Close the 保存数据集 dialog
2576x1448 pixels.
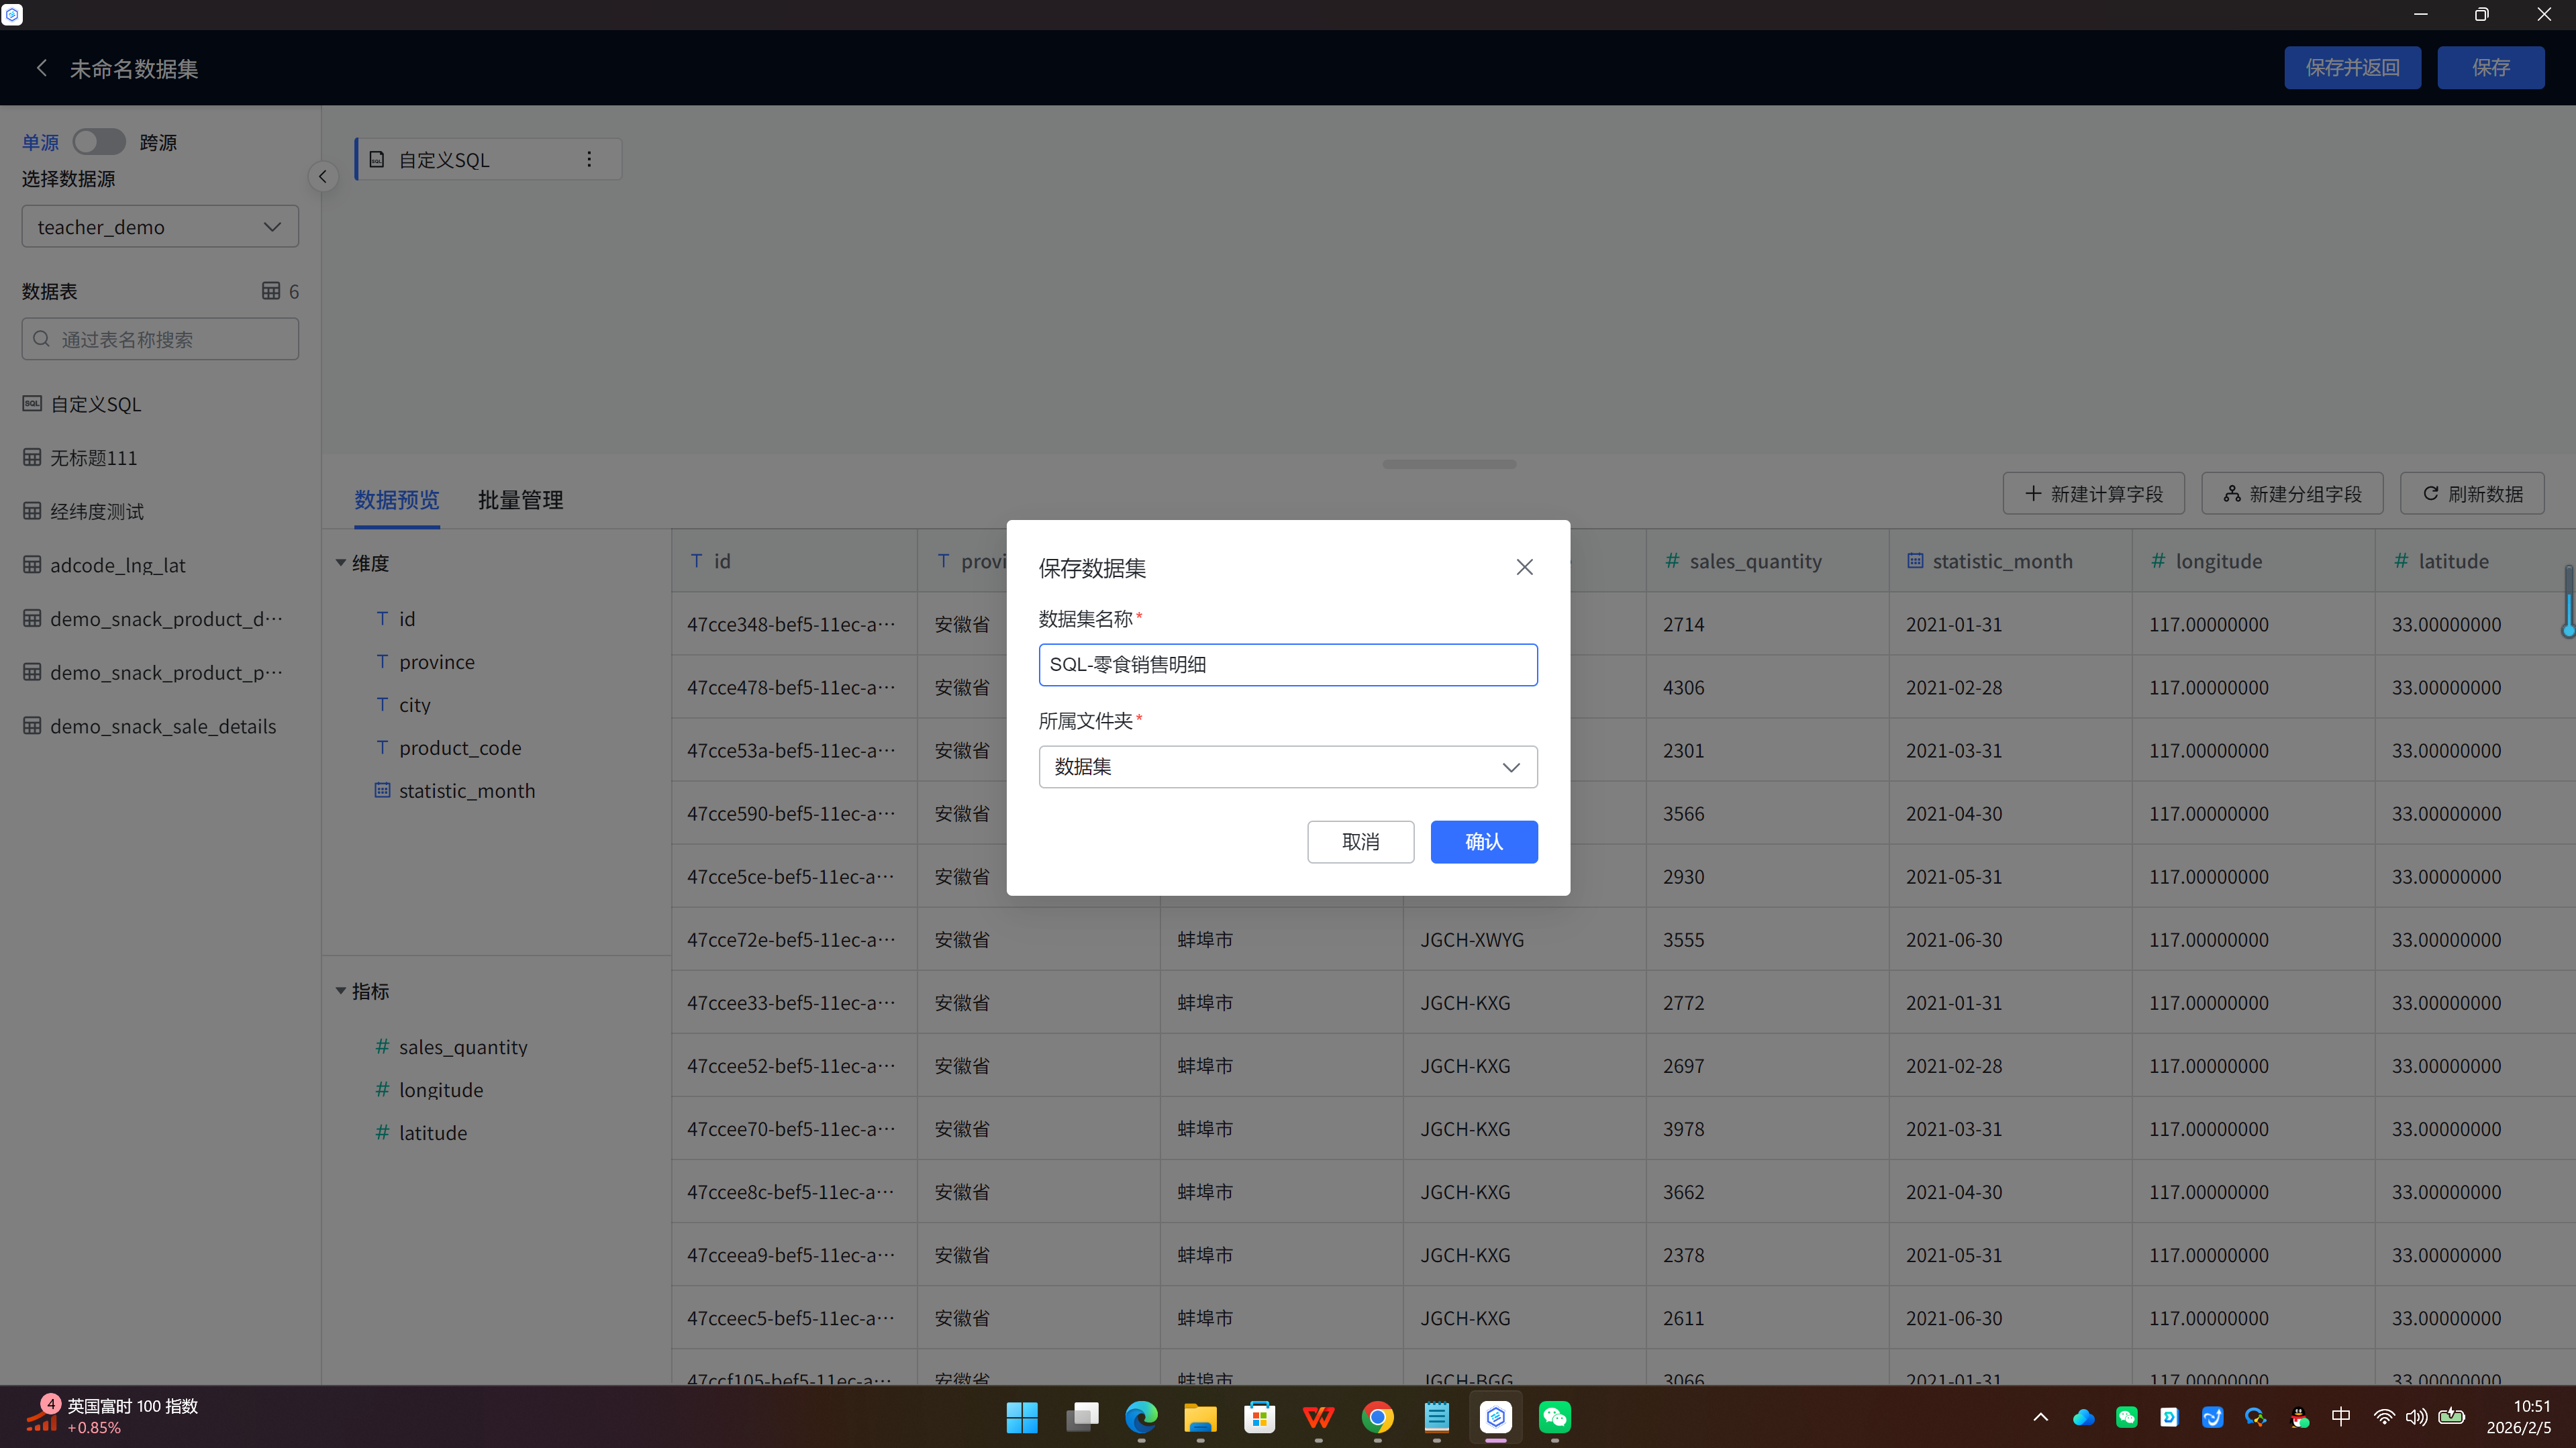coord(1524,567)
